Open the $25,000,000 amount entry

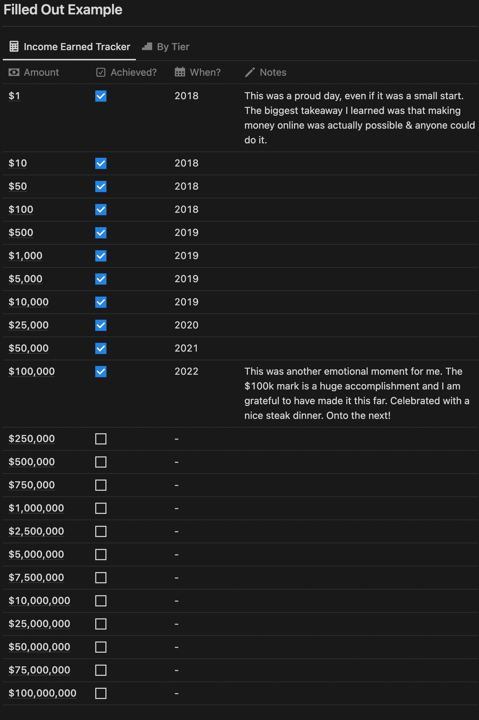[x=39, y=624]
